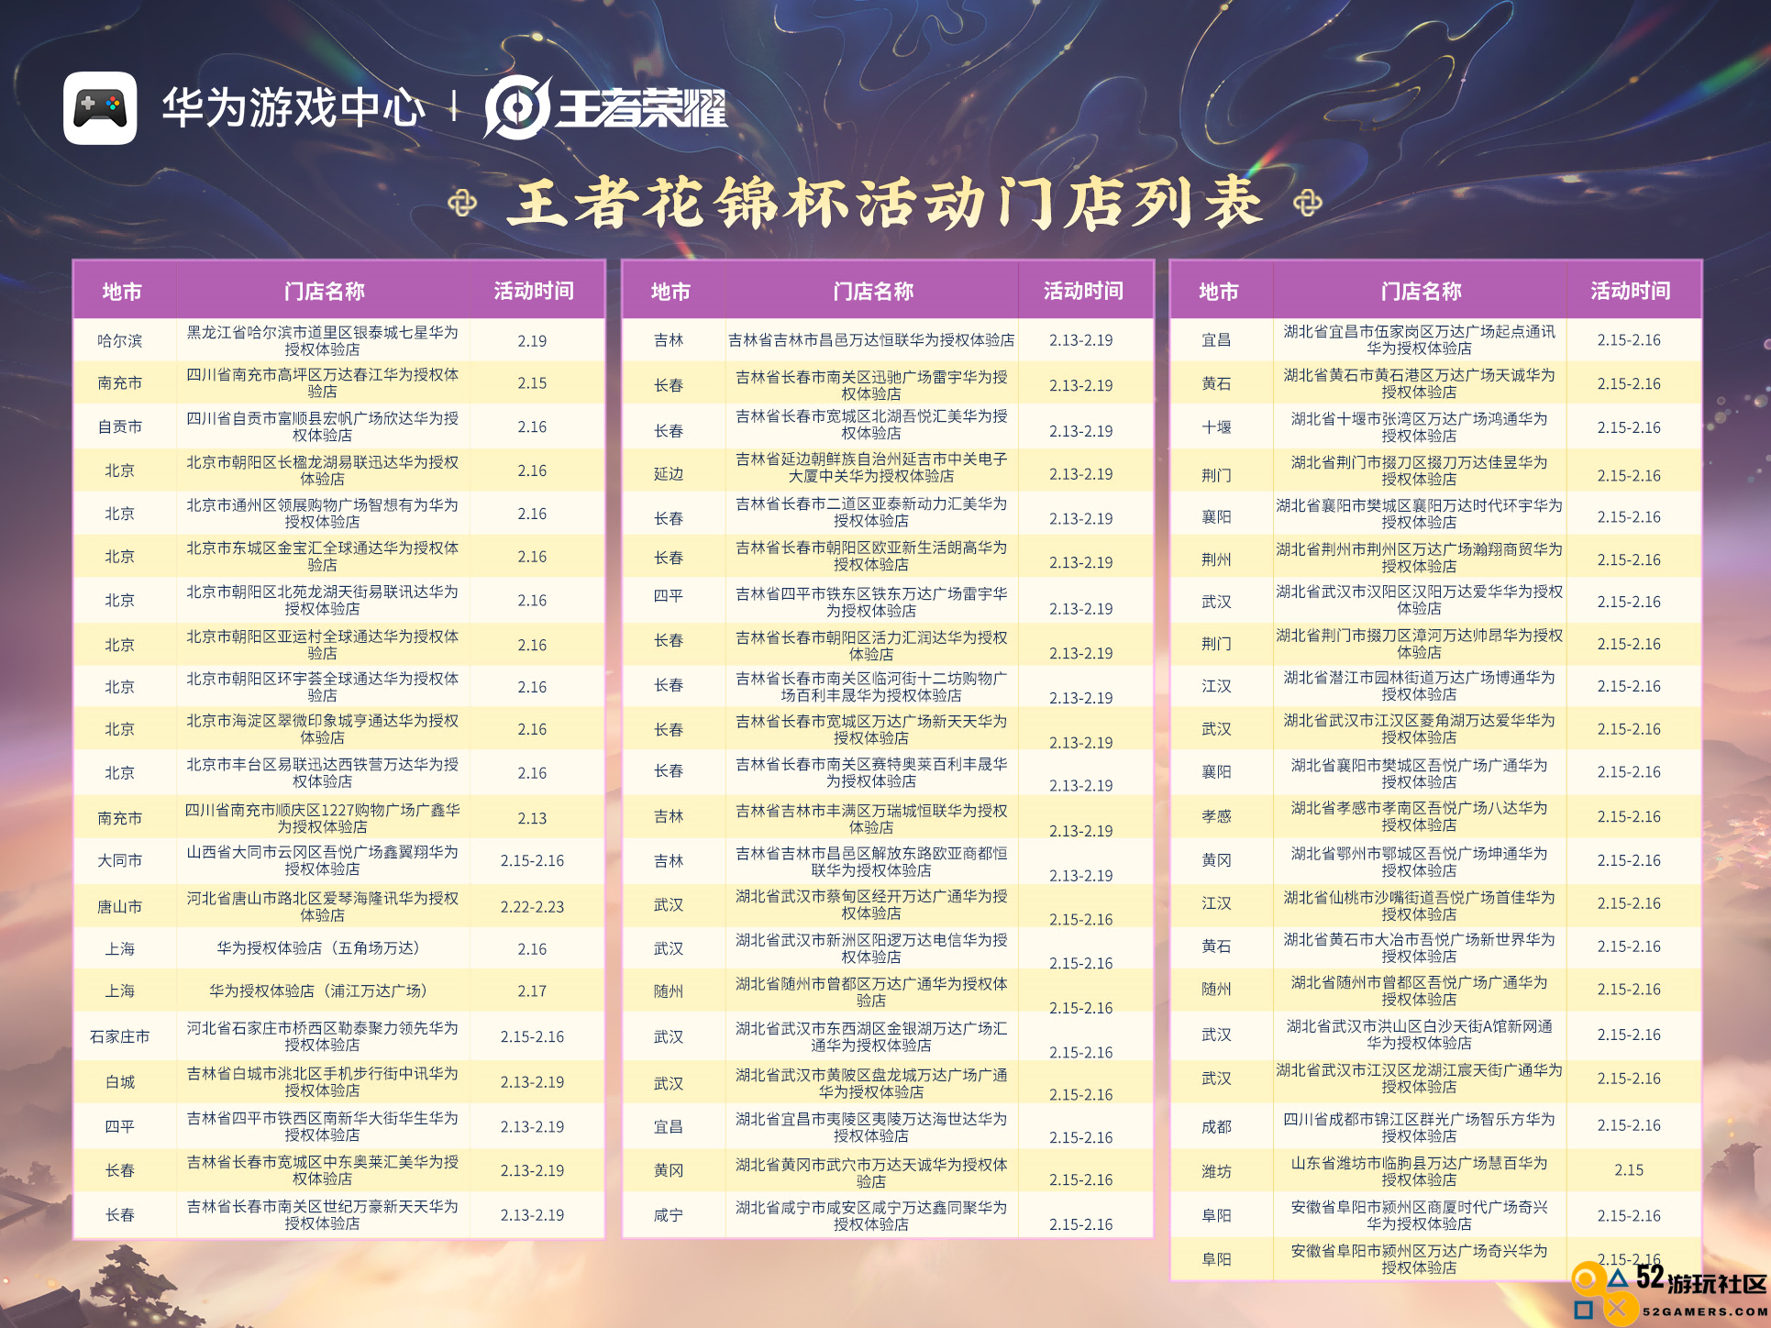Click the 阜阳市颍州区万达广场奇兴 store name
This screenshot has height=1328, width=1771.
pos(1420,1259)
